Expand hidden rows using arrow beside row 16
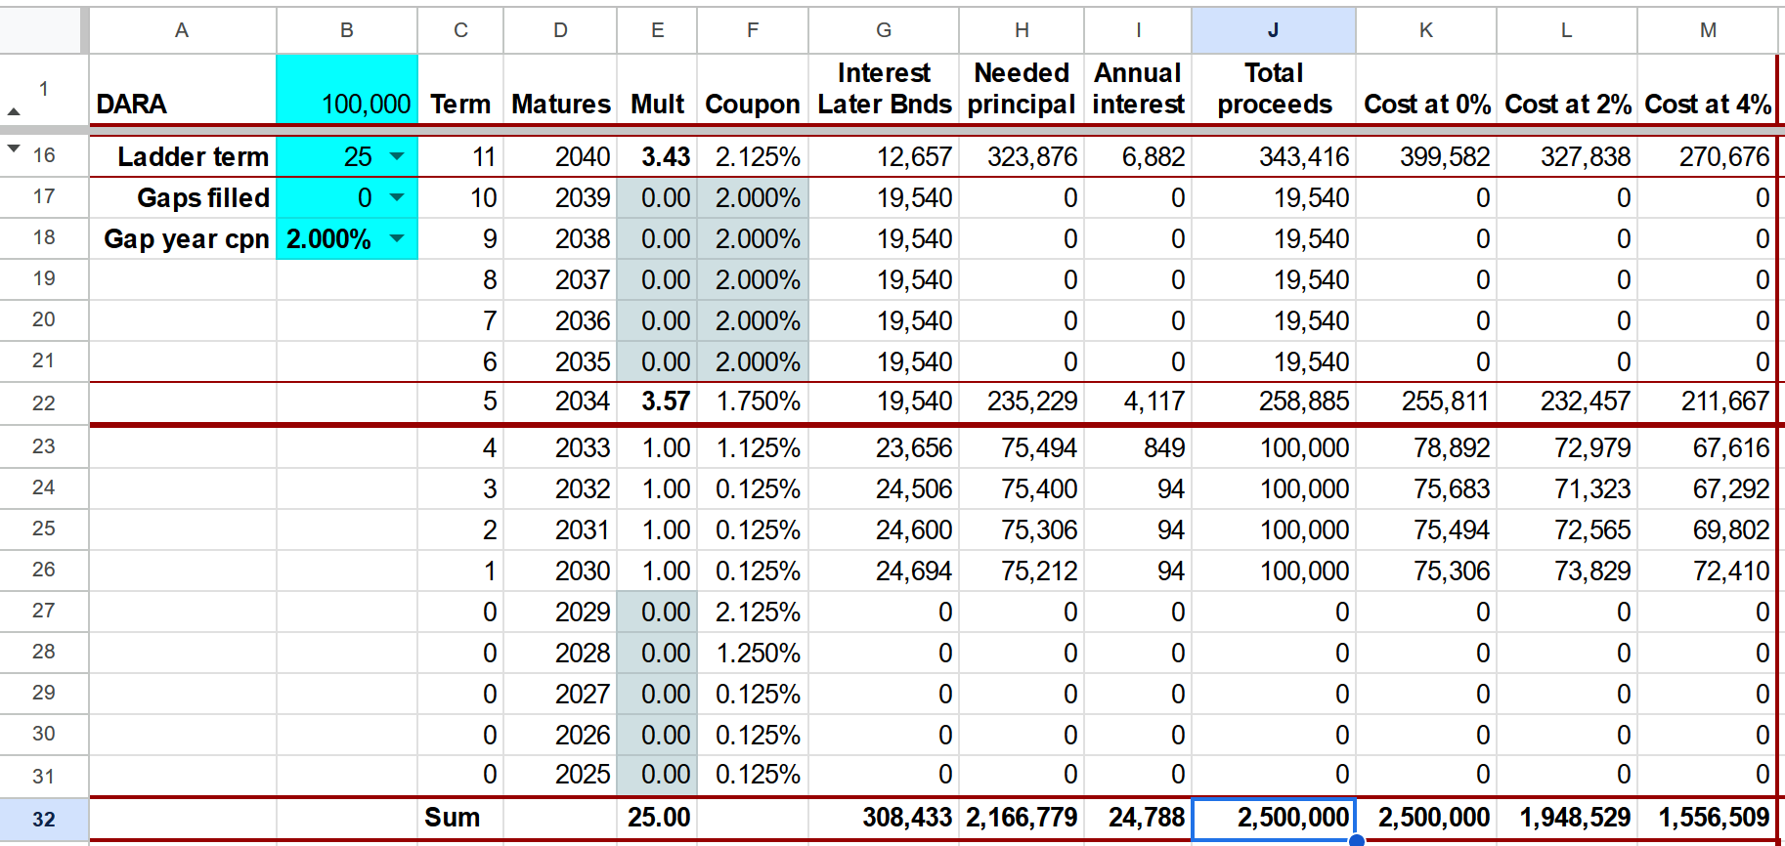The image size is (1785, 846). (14, 148)
